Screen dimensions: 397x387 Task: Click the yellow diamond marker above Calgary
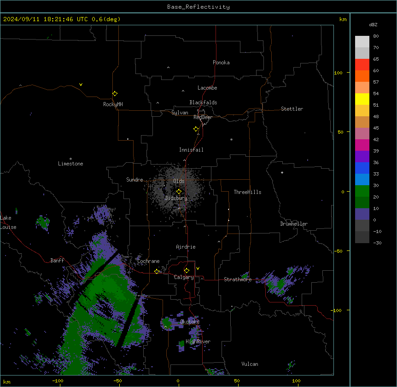pos(187,271)
